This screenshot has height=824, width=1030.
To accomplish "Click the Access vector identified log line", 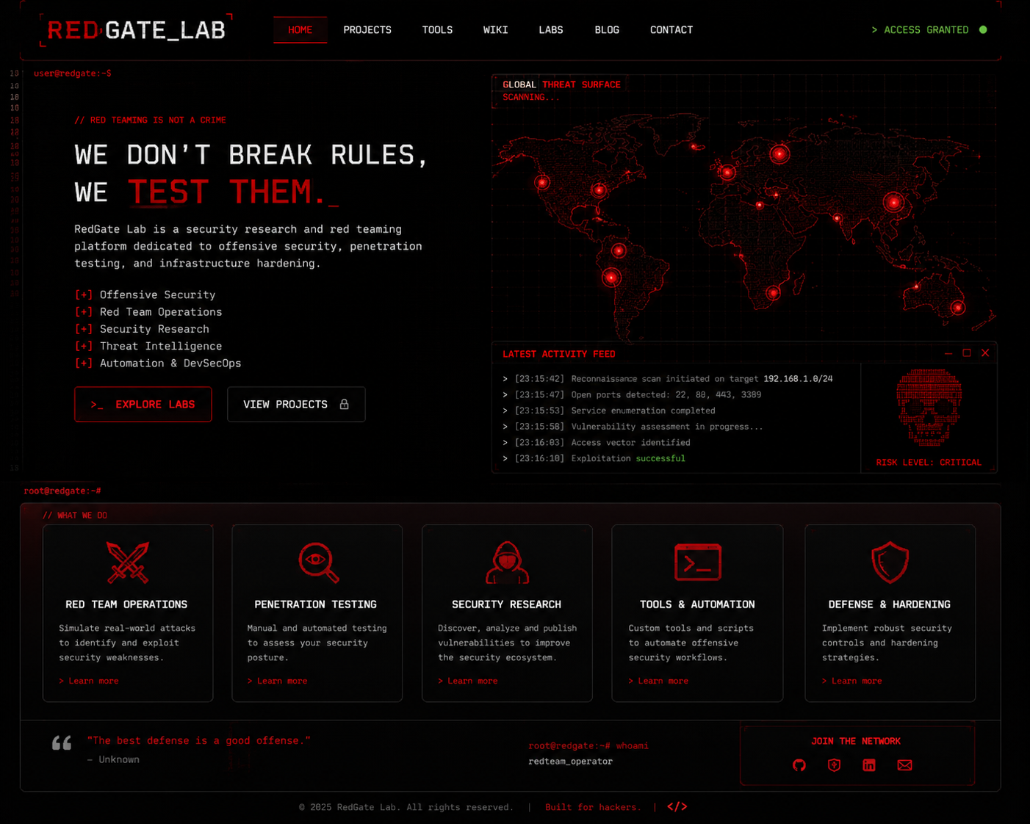I will point(597,443).
